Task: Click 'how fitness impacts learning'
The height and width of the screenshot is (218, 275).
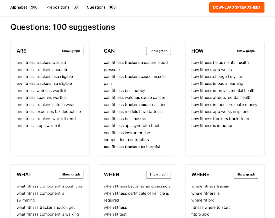Action: point(217,83)
